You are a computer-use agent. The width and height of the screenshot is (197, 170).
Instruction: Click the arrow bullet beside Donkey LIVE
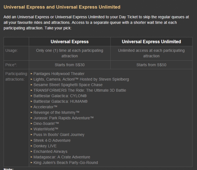(x=32, y=146)
